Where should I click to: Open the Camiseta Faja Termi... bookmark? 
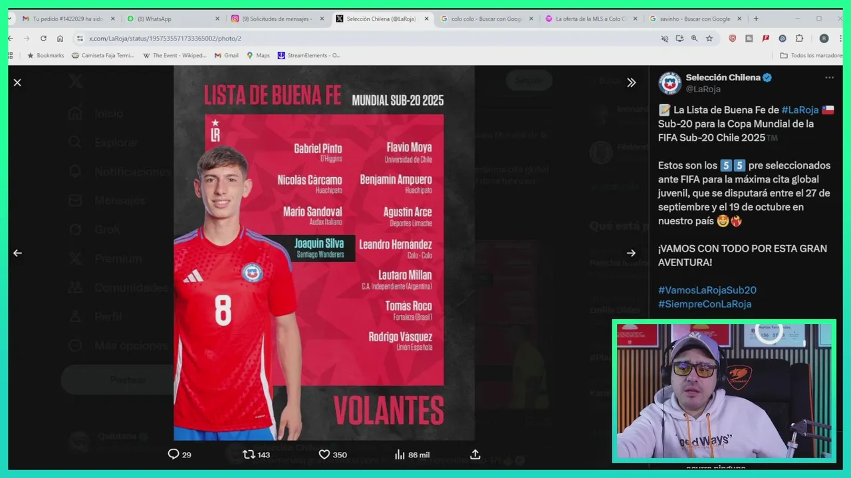pyautogui.click(x=103, y=56)
